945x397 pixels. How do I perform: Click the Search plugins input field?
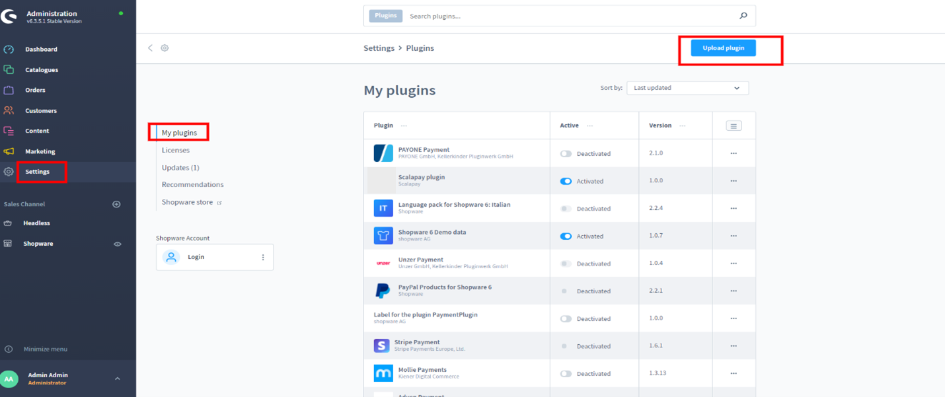(570, 16)
